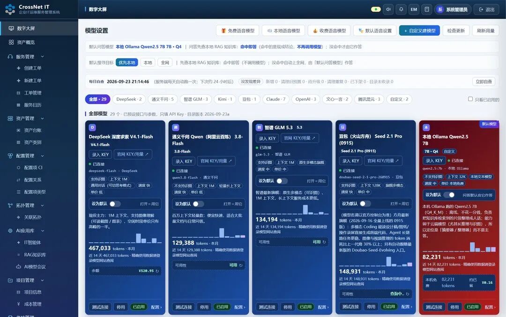The height and width of the screenshot is (317, 506).
Task: Click 录入 KEY on DeepSeek card
Action: (100, 155)
